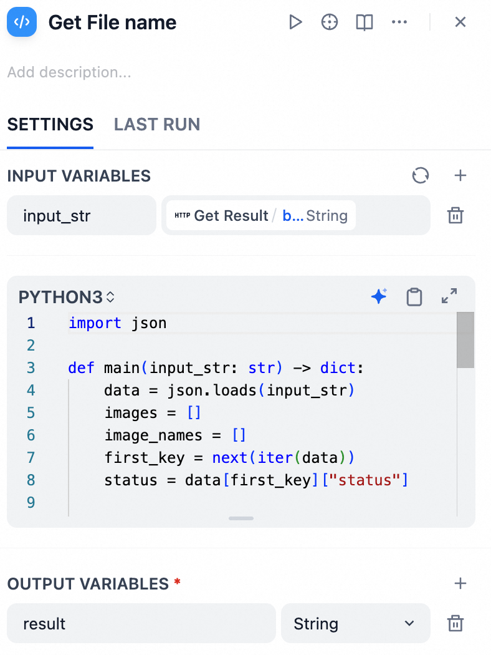Open the PYTHON3 language dropdown
Viewport: 491px width, 655px height.
[x=67, y=298]
